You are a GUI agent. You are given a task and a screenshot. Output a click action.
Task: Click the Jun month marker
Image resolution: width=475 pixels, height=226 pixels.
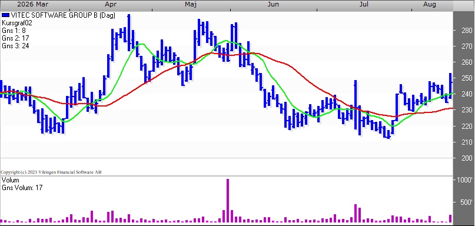pyautogui.click(x=273, y=4)
